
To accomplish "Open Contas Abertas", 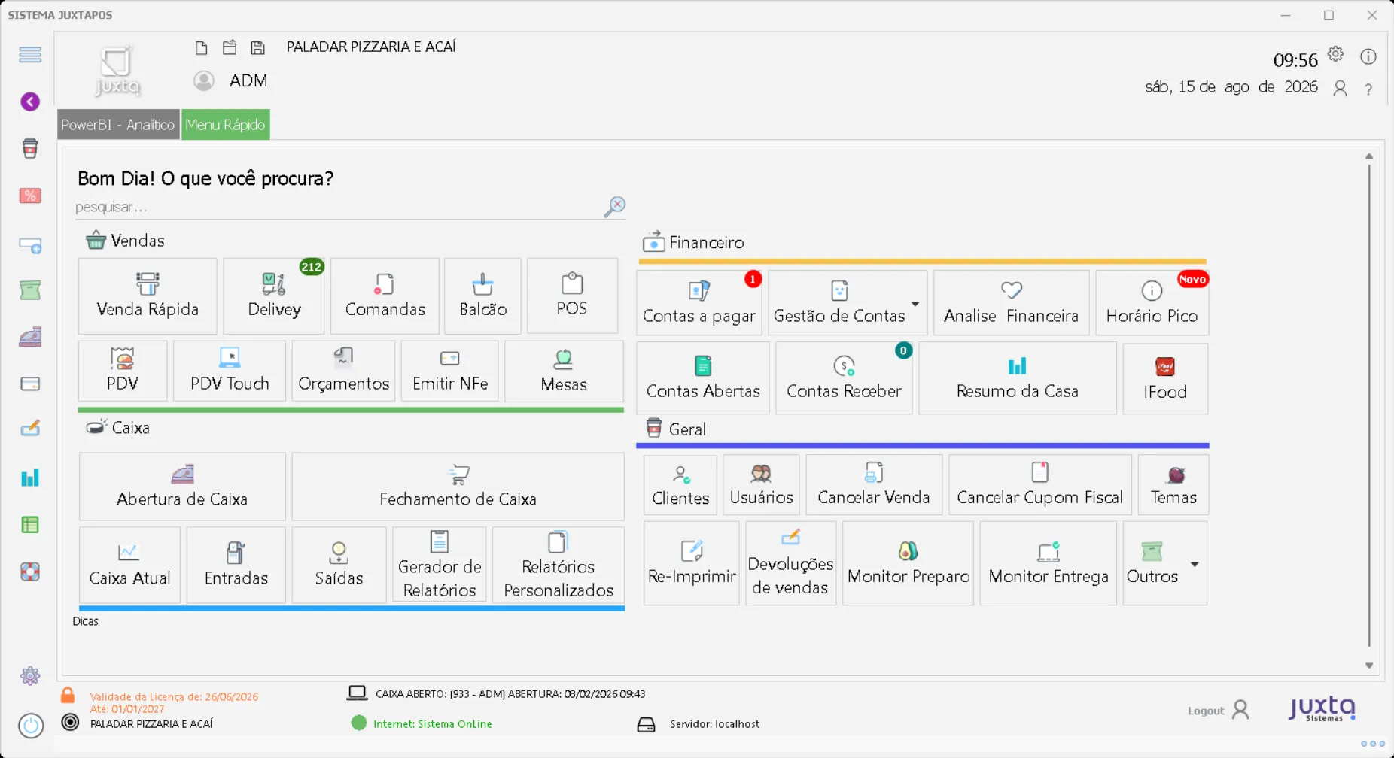I will coord(703,378).
